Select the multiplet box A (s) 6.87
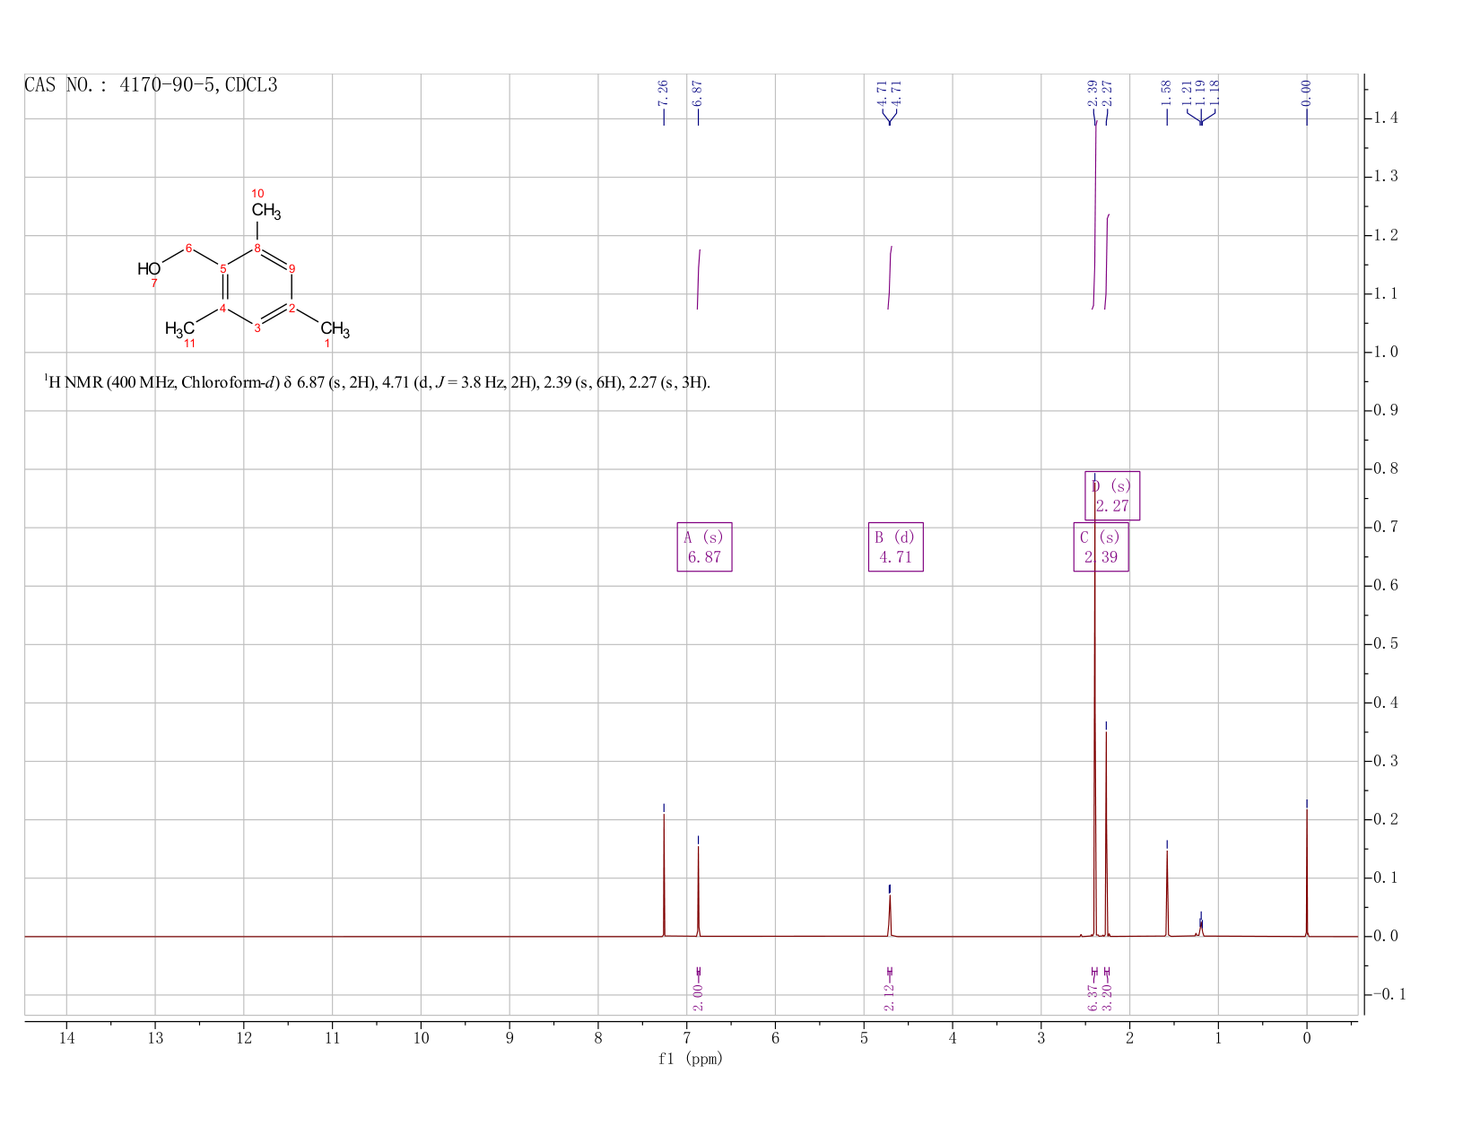 point(704,547)
